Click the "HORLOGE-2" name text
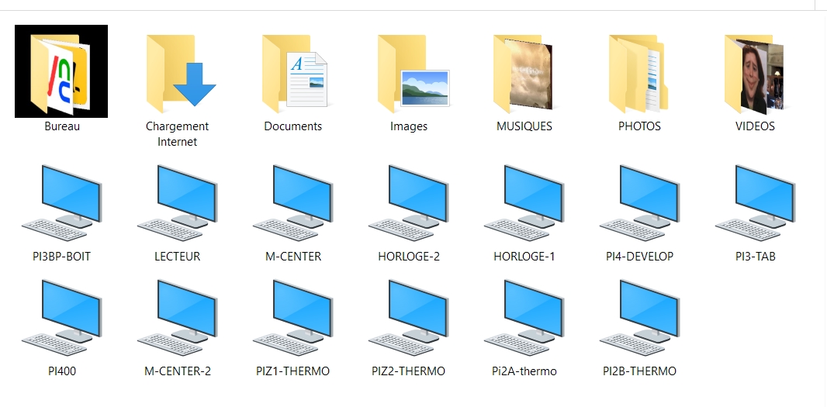 click(409, 257)
